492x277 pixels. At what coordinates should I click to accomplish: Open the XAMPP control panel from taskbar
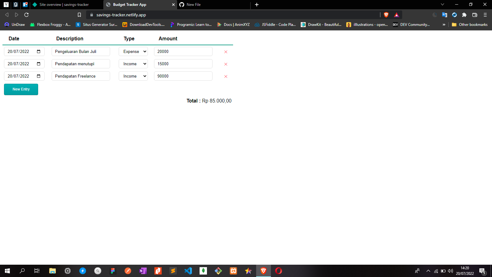233,271
